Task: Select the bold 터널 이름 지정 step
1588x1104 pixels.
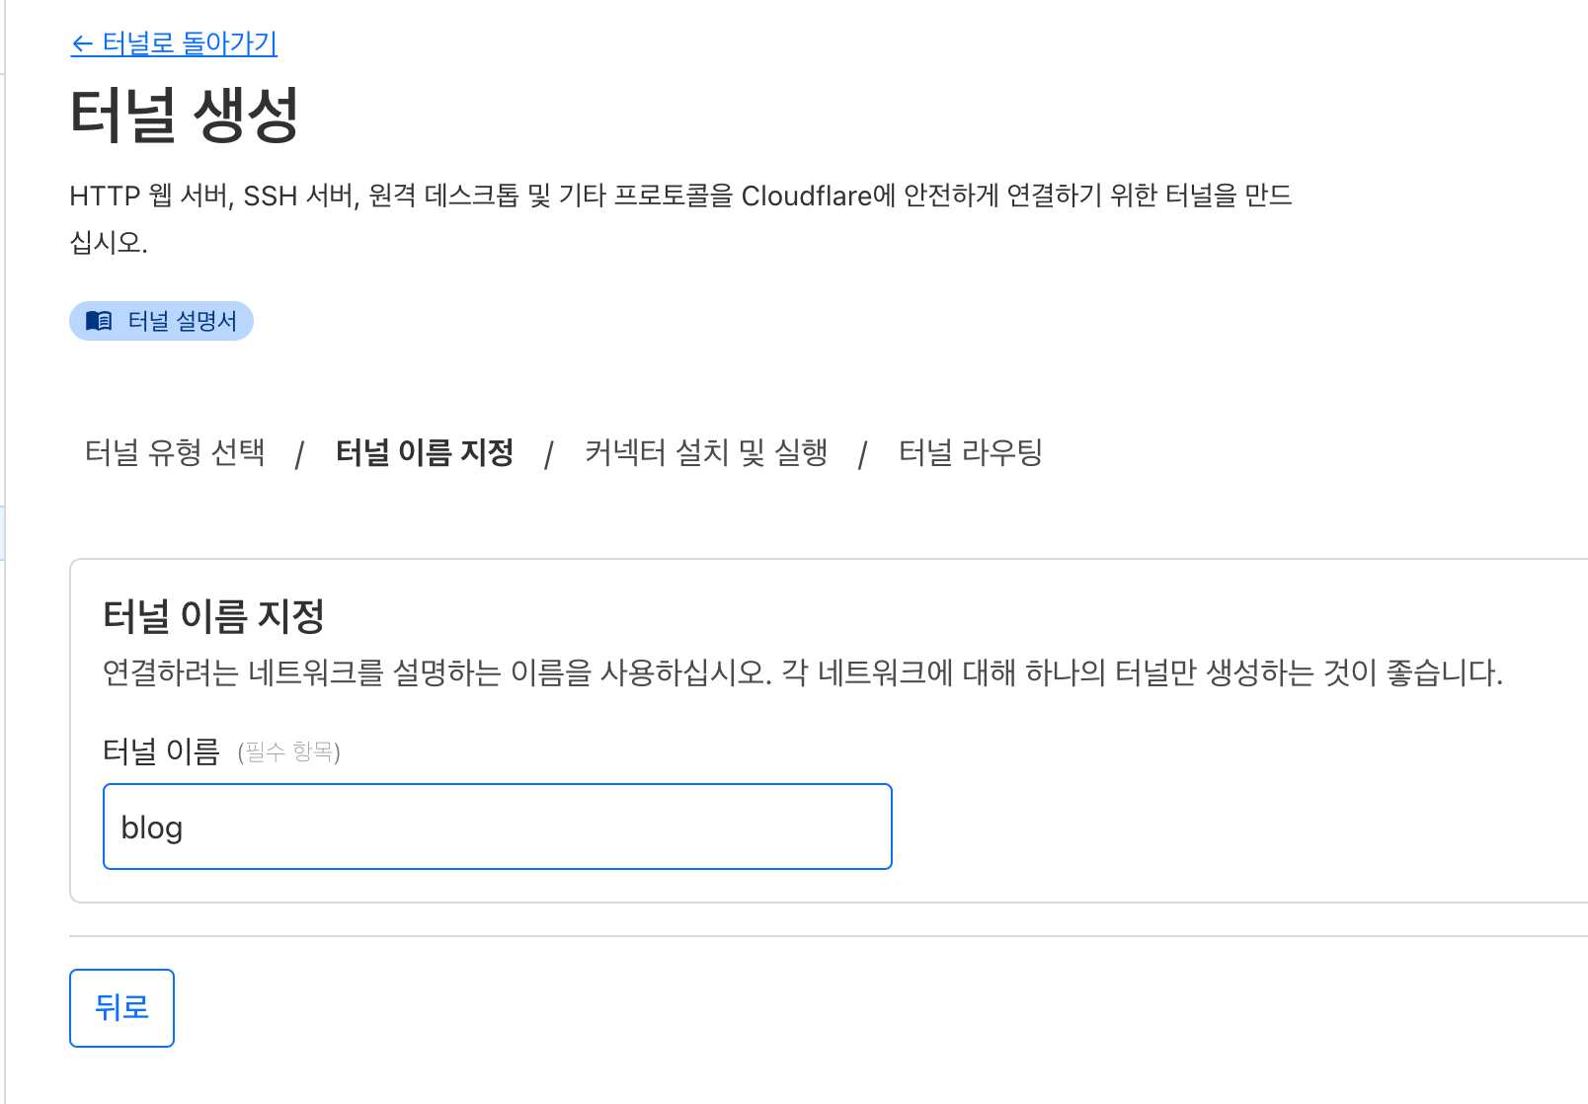Action: [x=425, y=452]
